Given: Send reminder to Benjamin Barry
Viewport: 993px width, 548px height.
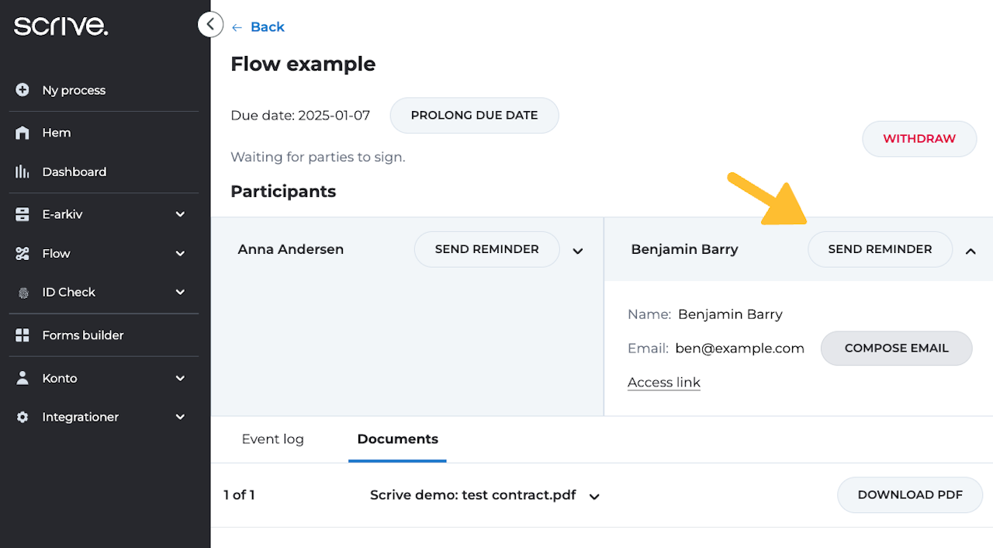Looking at the screenshot, I should 880,249.
